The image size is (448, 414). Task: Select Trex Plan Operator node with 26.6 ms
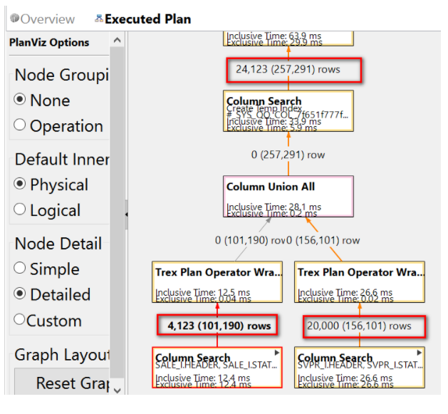tap(360, 282)
